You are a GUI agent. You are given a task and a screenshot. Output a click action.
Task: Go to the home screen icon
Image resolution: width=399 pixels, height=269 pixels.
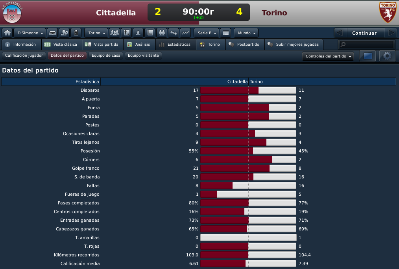[7, 33]
